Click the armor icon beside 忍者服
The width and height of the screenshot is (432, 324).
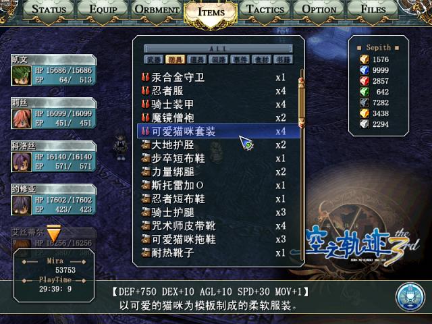click(146, 90)
